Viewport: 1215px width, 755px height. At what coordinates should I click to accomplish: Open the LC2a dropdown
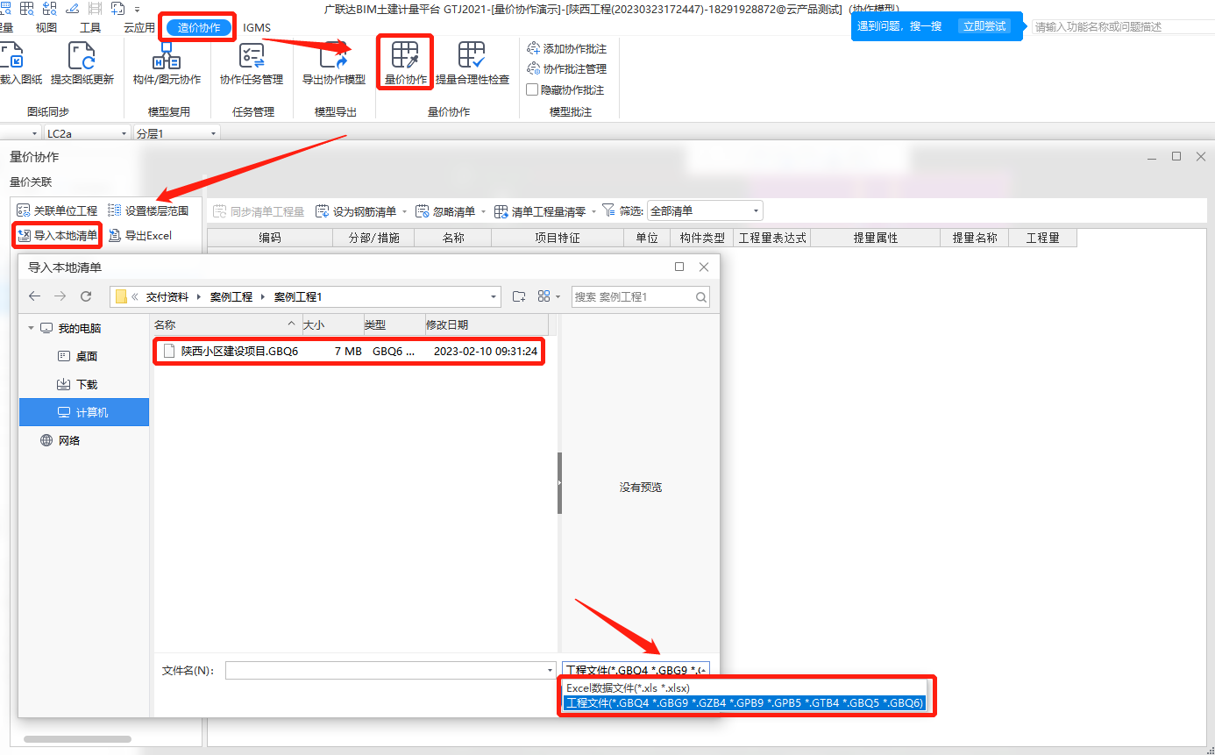click(x=124, y=133)
